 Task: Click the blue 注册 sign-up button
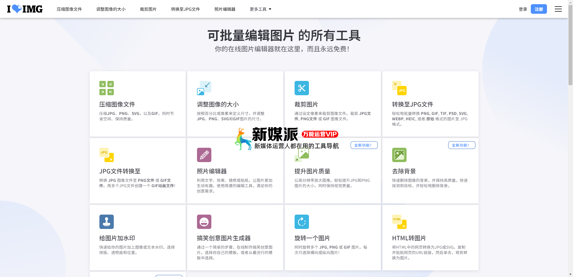point(539,9)
